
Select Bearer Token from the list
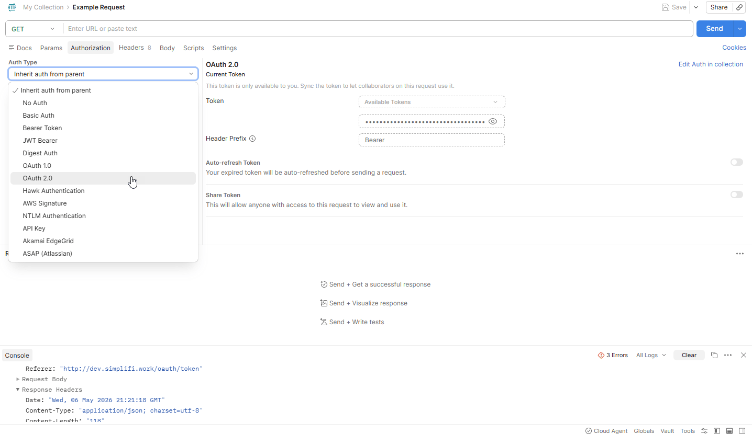tap(103, 128)
